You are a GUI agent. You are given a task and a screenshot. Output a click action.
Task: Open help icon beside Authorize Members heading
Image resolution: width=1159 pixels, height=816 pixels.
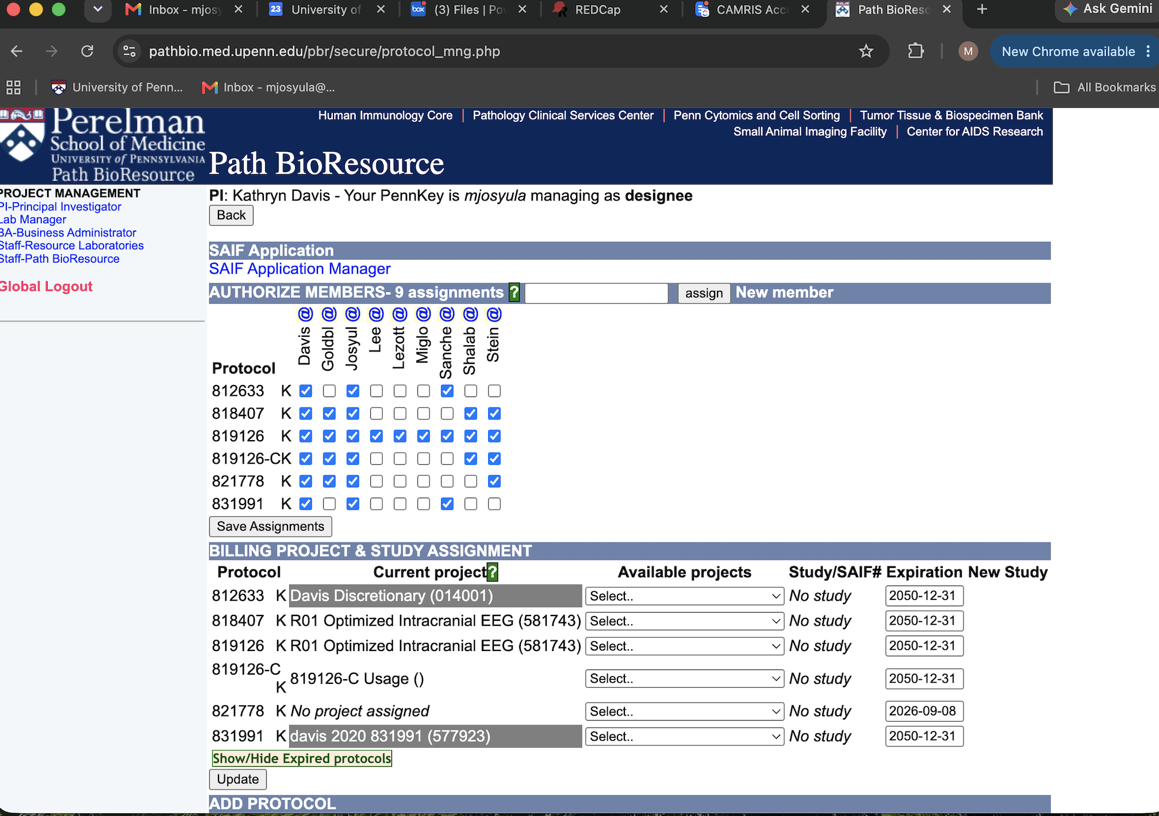coord(515,292)
